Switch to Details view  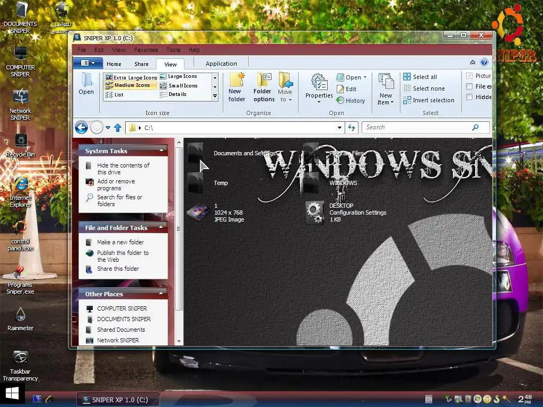173,94
